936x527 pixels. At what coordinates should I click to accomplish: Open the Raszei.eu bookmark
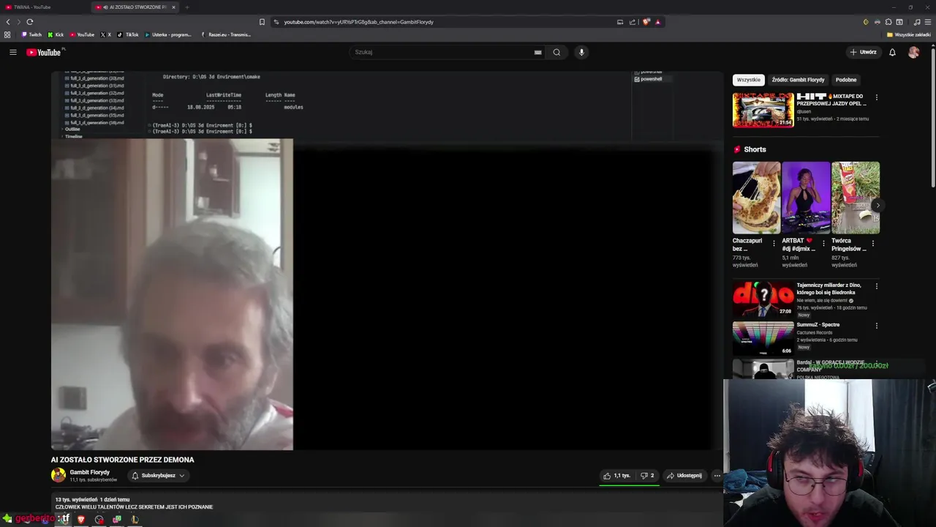pos(226,34)
